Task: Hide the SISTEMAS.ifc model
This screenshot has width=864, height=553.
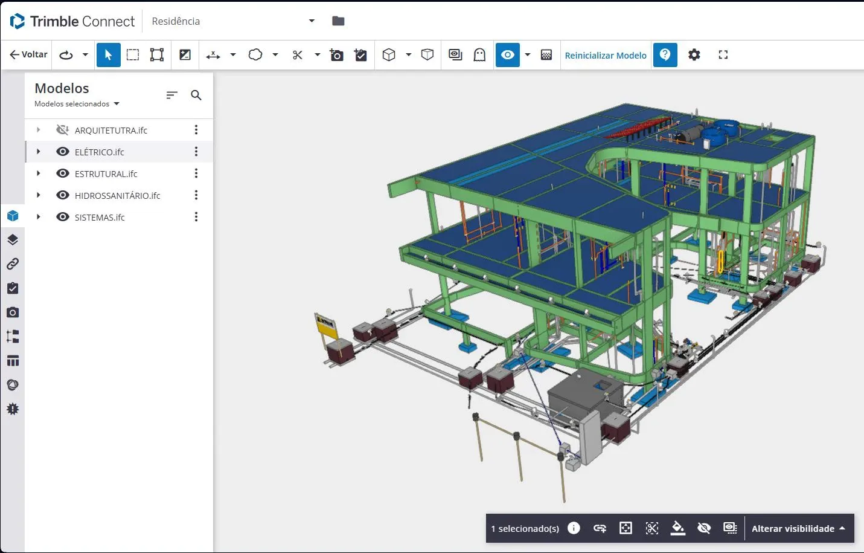Action: click(x=62, y=217)
